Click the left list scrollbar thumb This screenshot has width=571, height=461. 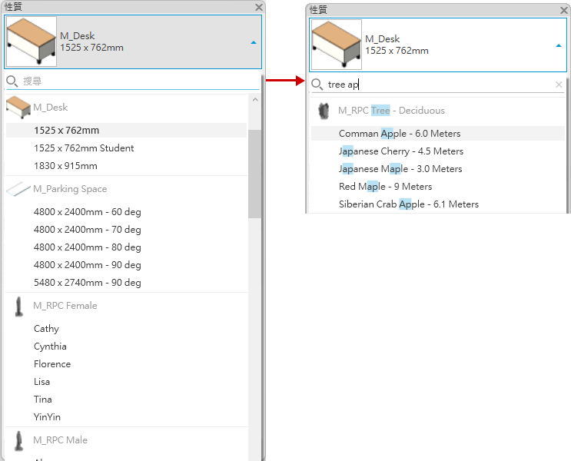(254, 174)
